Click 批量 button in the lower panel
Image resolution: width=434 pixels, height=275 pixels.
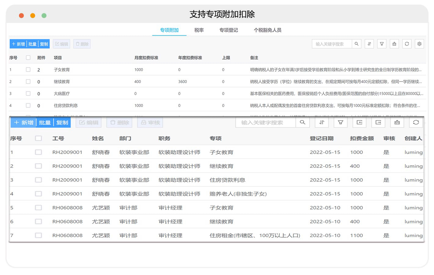[45, 123]
